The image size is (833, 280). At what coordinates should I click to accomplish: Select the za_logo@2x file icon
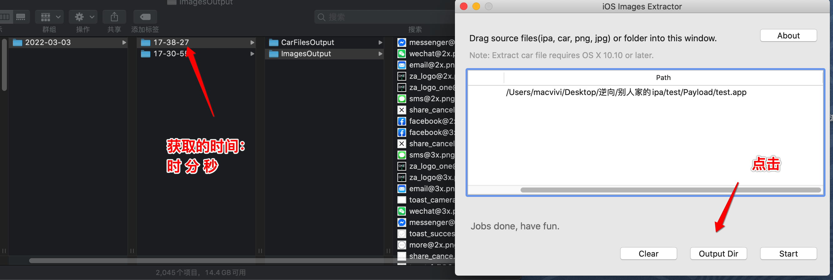[x=401, y=76]
